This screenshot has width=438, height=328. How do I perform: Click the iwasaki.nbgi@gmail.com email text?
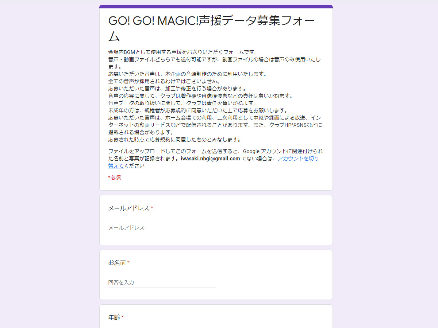[x=210, y=159]
